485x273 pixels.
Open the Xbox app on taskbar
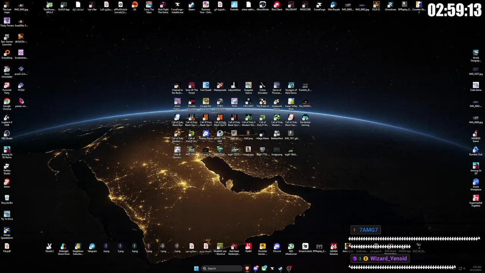(x=264, y=268)
